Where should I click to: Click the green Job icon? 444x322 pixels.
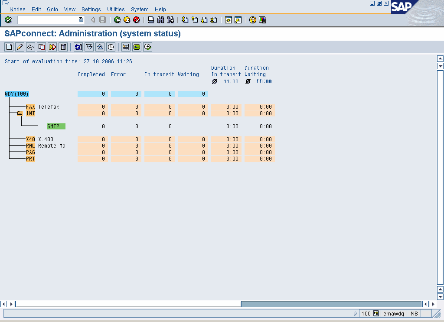(137, 47)
